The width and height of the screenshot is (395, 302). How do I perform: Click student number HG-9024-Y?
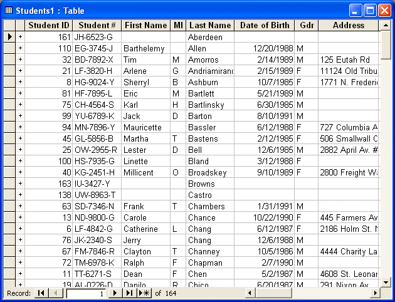pos(97,82)
